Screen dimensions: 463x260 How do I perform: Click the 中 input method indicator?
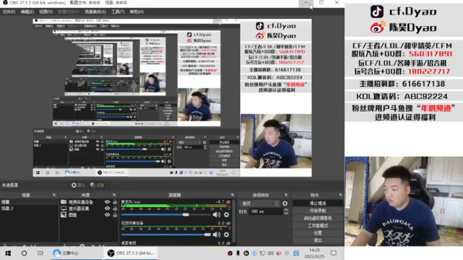pyautogui.click(x=286, y=253)
